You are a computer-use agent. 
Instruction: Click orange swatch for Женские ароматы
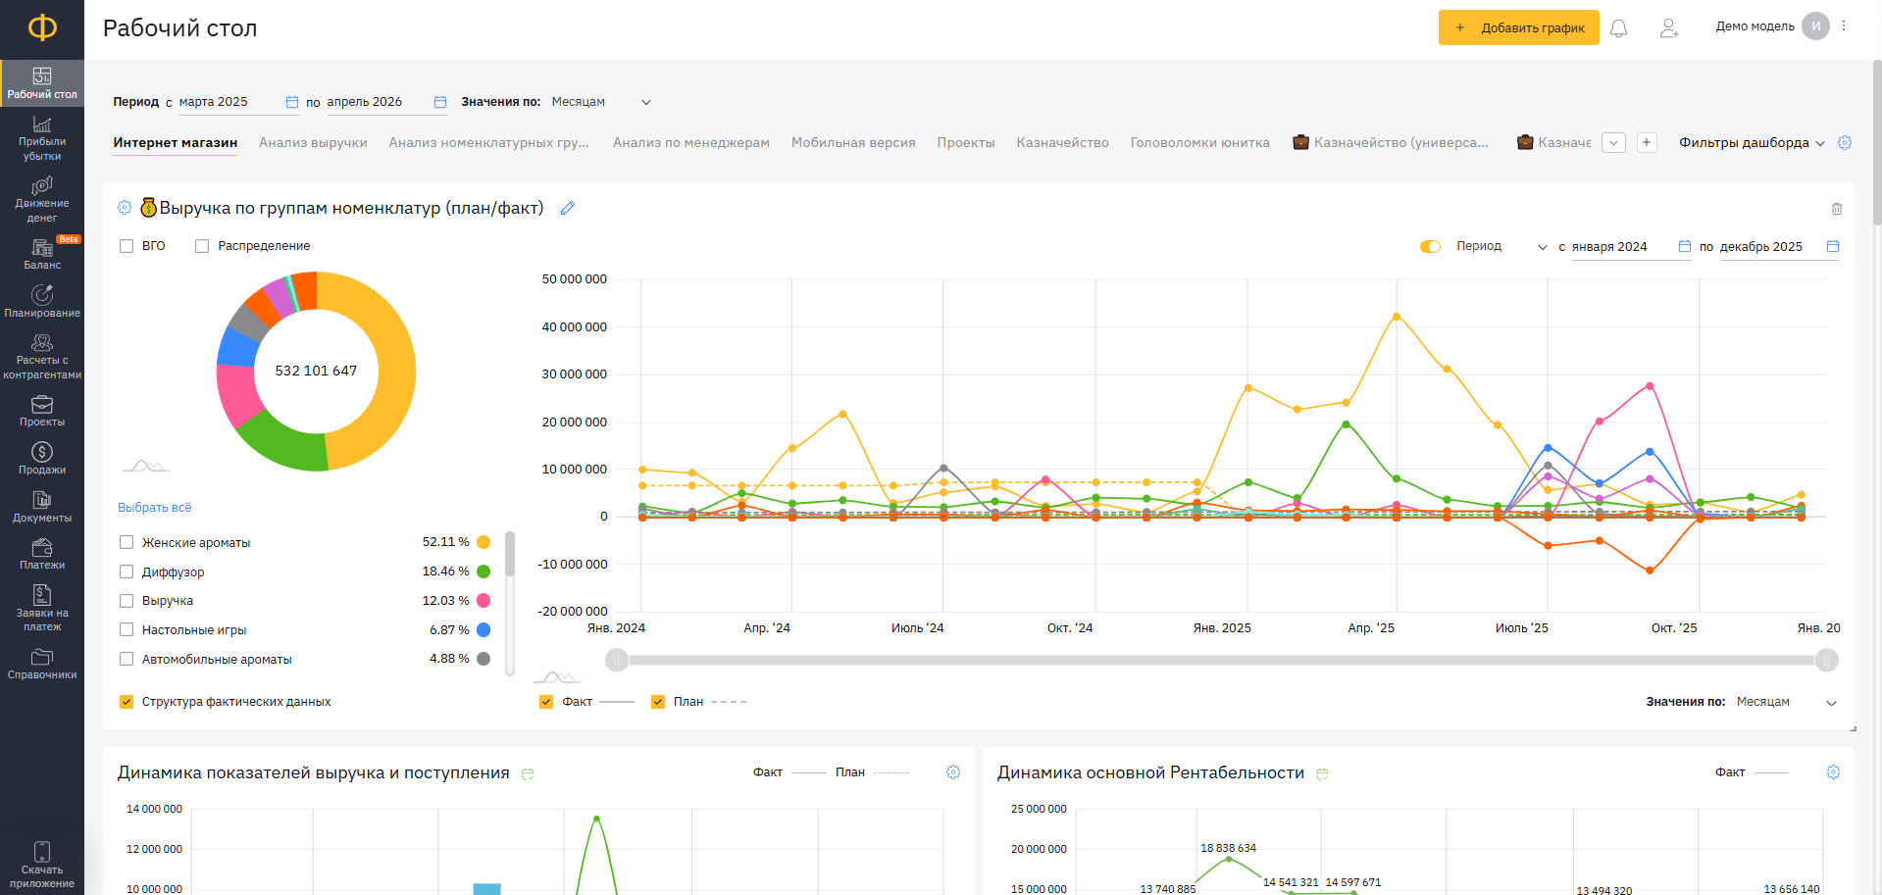(x=483, y=542)
